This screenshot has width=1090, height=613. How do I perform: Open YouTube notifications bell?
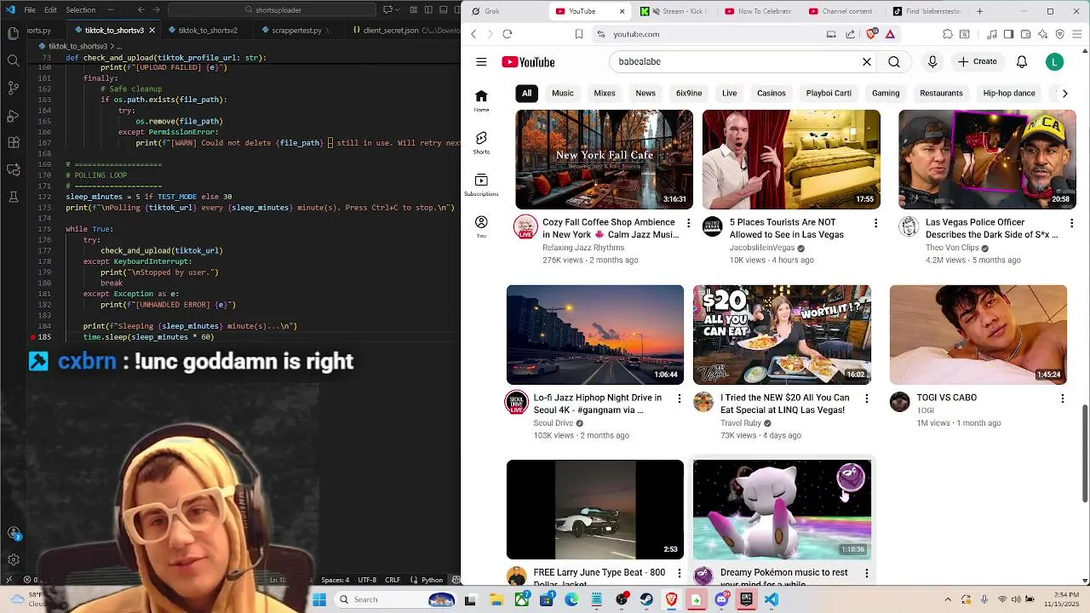pos(1021,61)
